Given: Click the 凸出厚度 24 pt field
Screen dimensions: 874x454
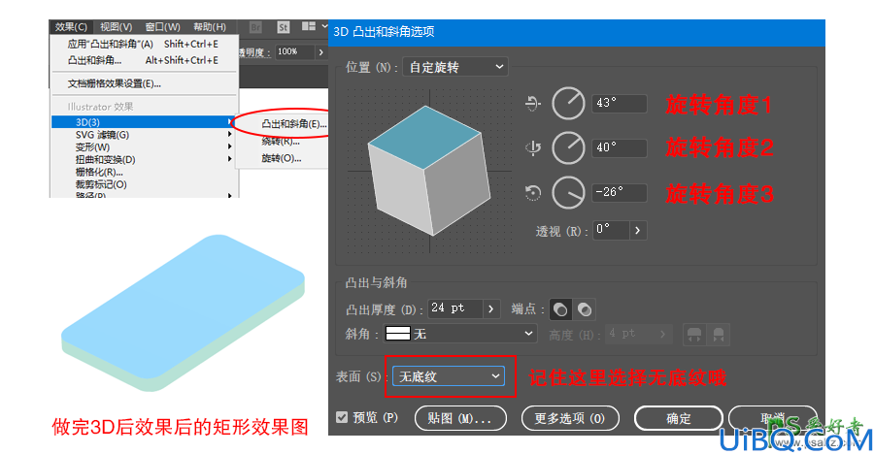Looking at the screenshot, I should 455,308.
